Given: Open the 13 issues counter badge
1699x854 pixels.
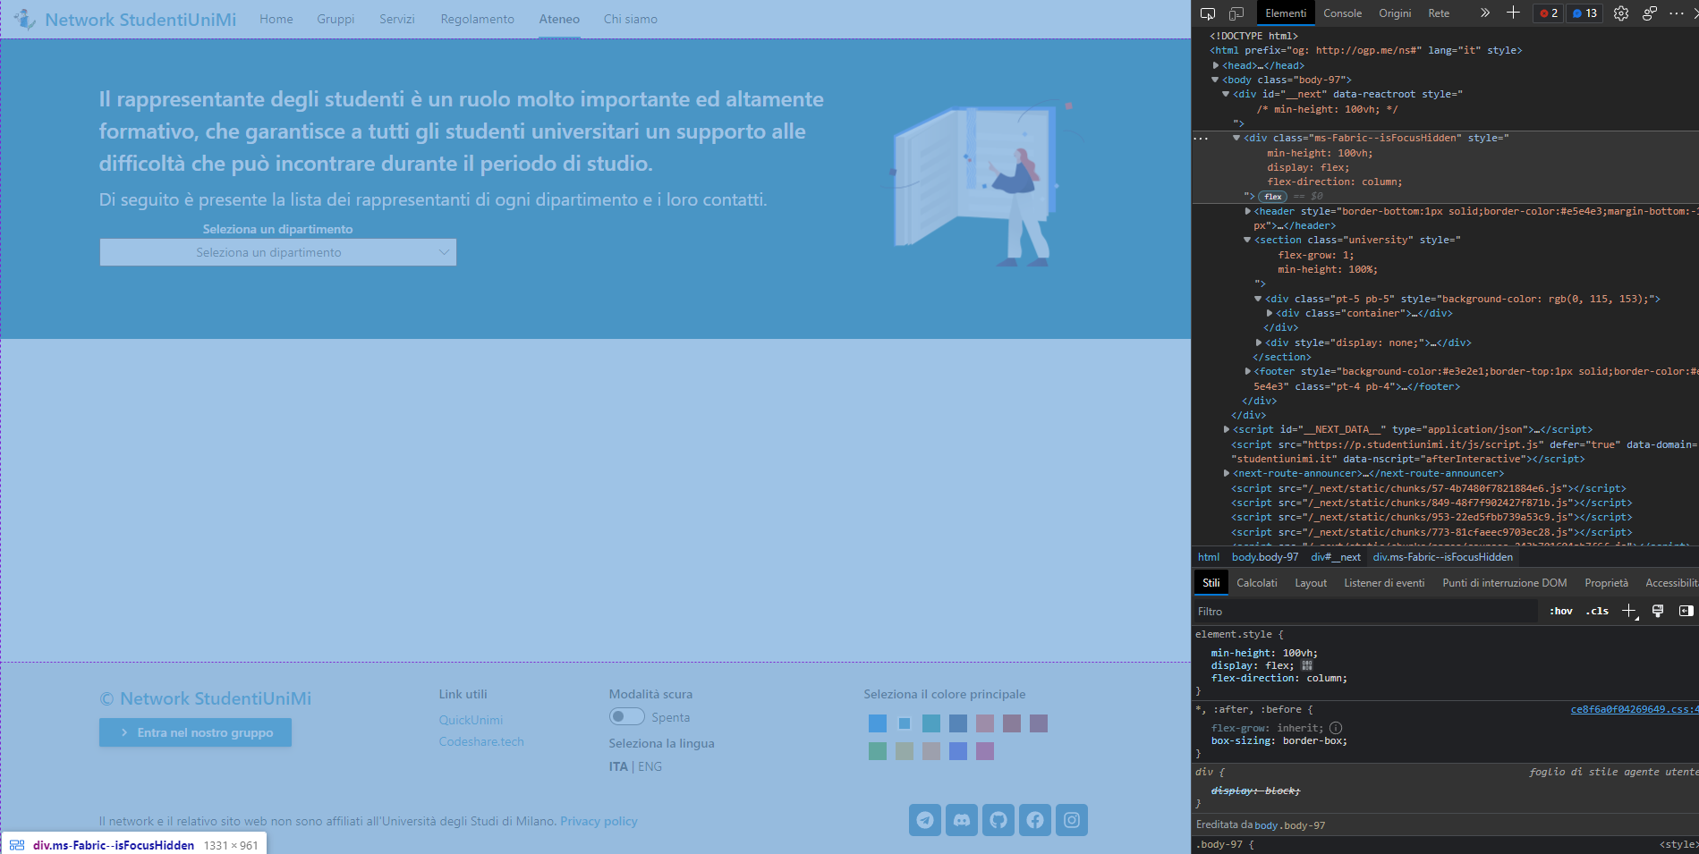Looking at the screenshot, I should point(1584,13).
